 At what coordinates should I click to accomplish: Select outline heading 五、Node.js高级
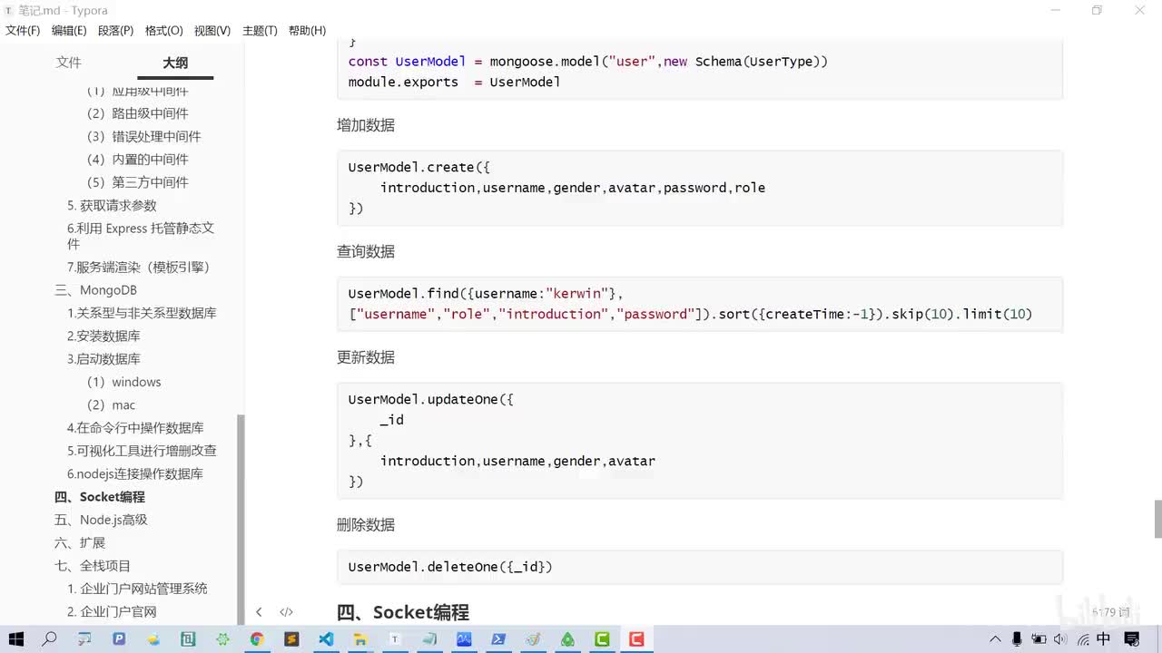[101, 520]
